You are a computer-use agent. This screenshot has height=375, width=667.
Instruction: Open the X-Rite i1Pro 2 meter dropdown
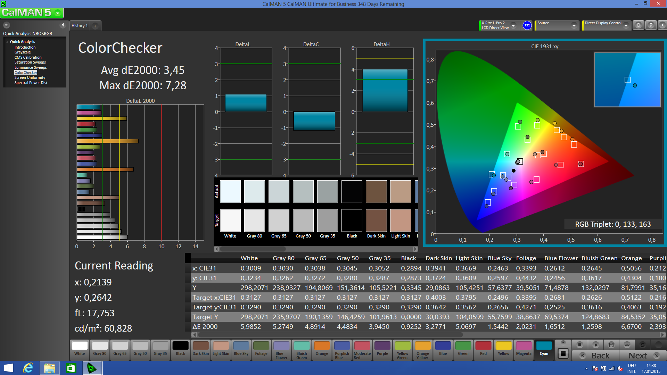pyautogui.click(x=513, y=26)
